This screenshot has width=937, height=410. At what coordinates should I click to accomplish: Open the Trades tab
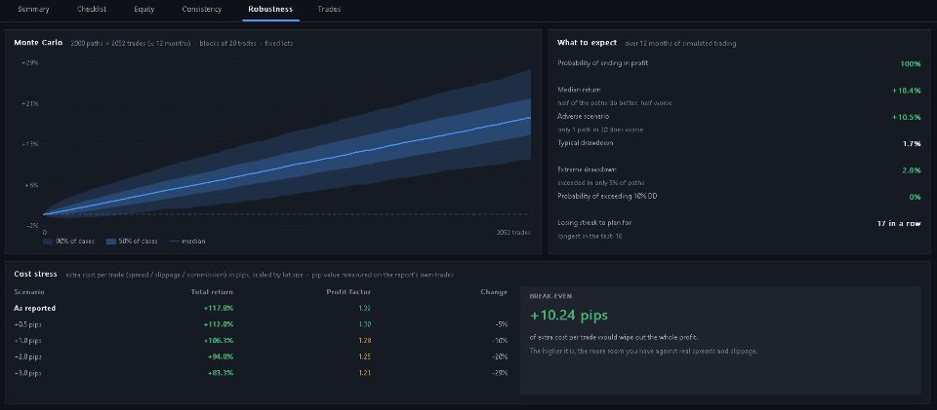[329, 10]
